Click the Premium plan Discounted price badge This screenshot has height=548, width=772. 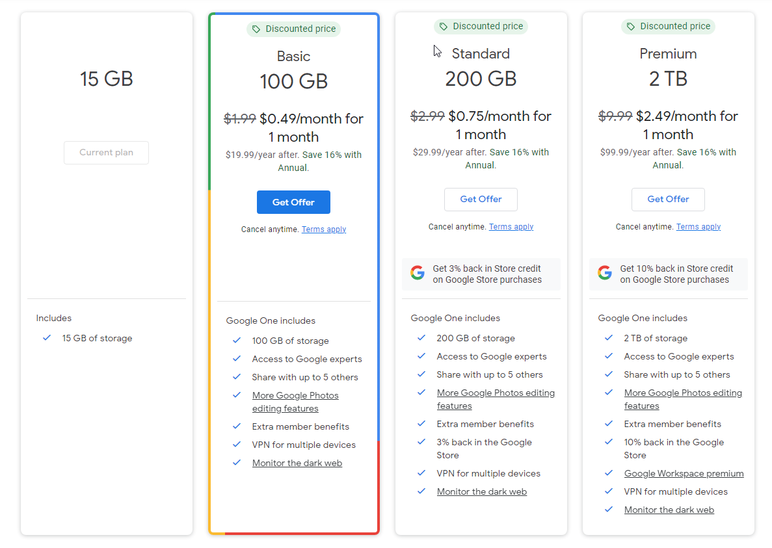coord(668,27)
